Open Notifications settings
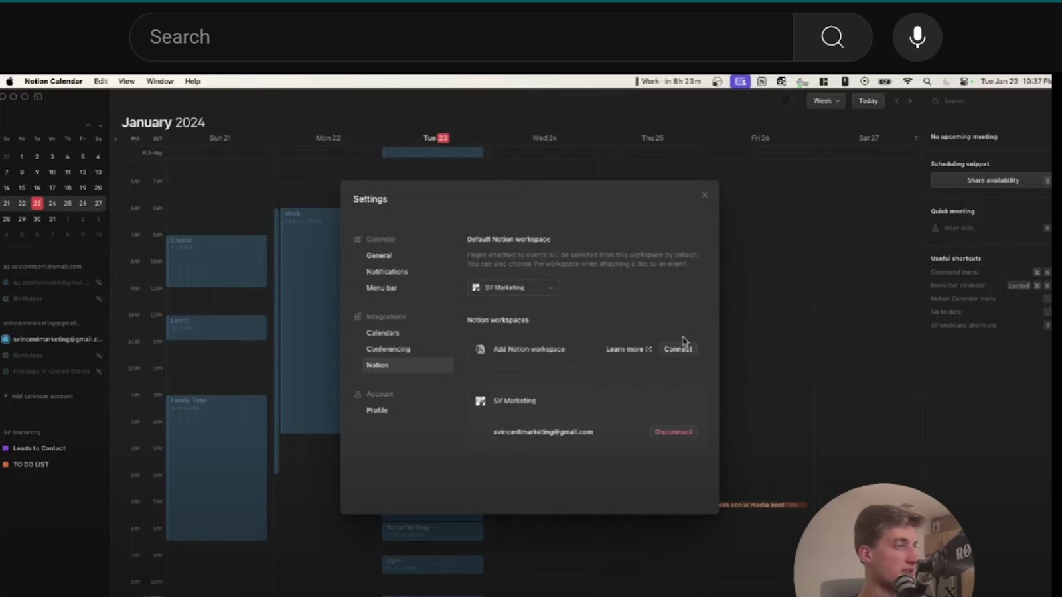Image resolution: width=1062 pixels, height=597 pixels. pos(387,272)
